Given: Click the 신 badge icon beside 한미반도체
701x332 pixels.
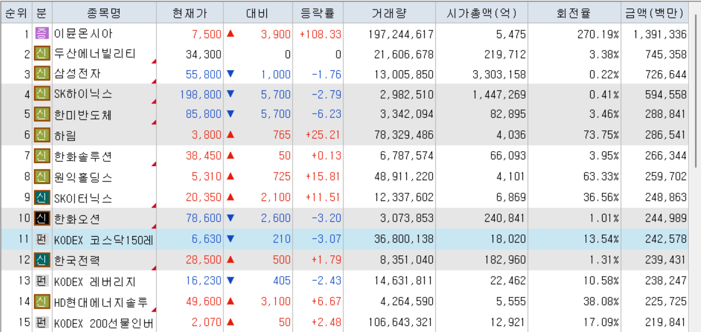Looking at the screenshot, I should [x=41, y=114].
